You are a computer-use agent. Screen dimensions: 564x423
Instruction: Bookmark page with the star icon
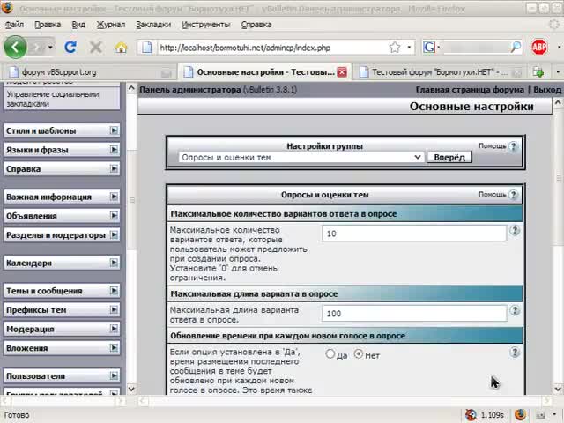pyautogui.click(x=395, y=47)
